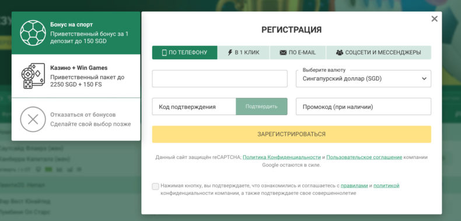
Task: Open the политикой link
Action: click(386, 186)
